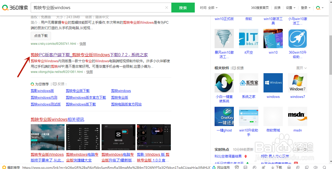Image resolution: width=332 pixels, height=169 pixels.
Task: Click the 反馈 link in the top bar
Action: (277, 8)
